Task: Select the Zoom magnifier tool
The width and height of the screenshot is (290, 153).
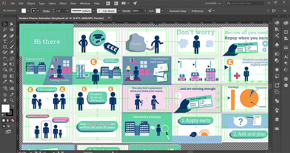Action: click(12, 100)
